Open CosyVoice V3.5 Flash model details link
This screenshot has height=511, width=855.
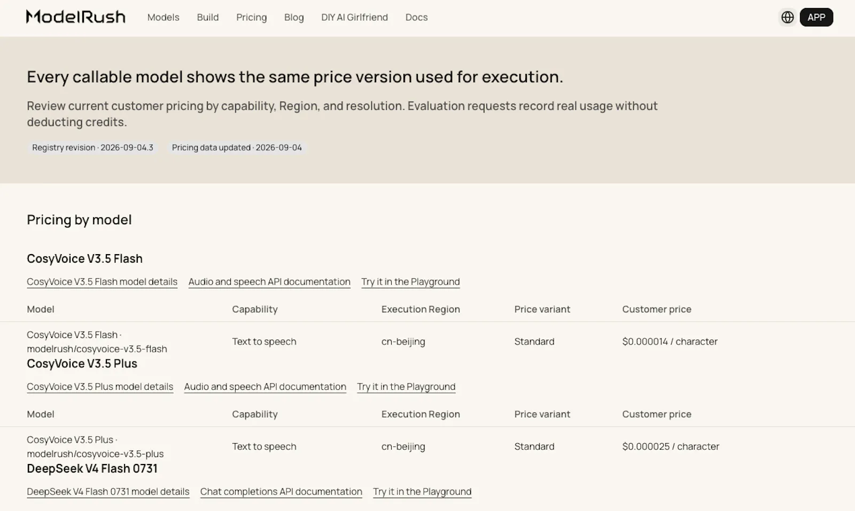click(x=102, y=282)
